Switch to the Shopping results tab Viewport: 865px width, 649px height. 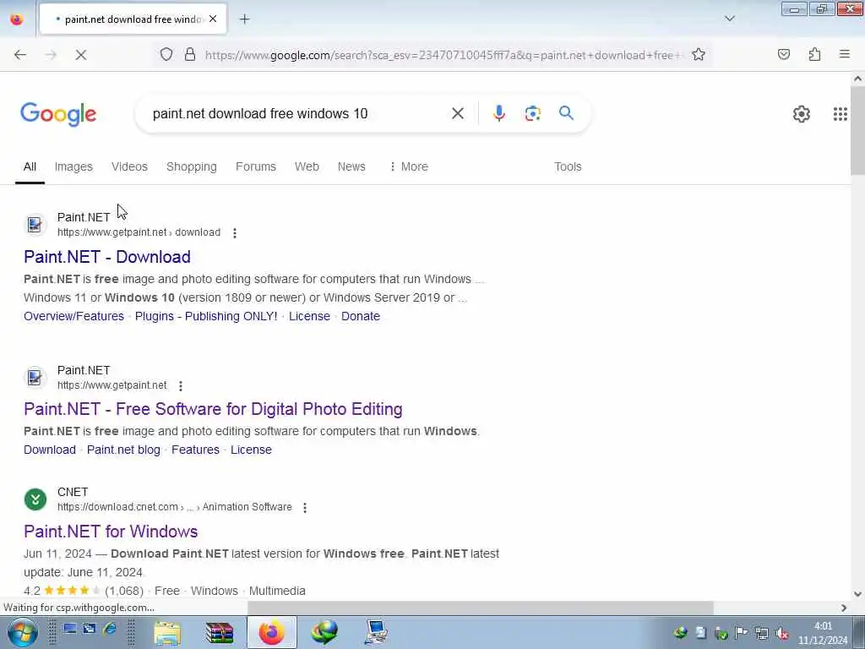coord(192,166)
